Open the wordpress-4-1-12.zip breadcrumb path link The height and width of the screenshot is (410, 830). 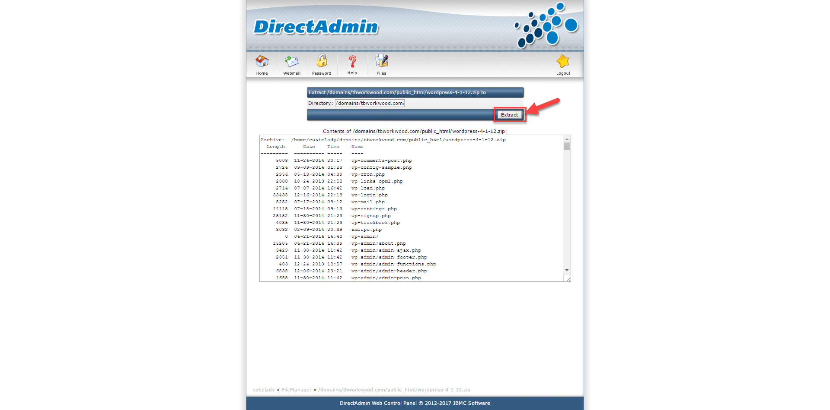(394, 390)
